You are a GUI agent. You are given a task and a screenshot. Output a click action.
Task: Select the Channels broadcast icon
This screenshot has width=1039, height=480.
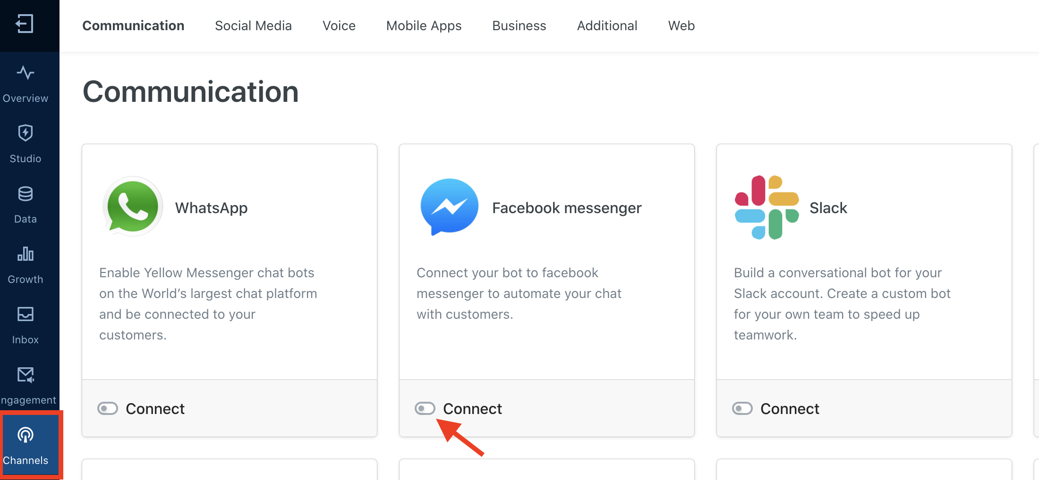pos(26,435)
